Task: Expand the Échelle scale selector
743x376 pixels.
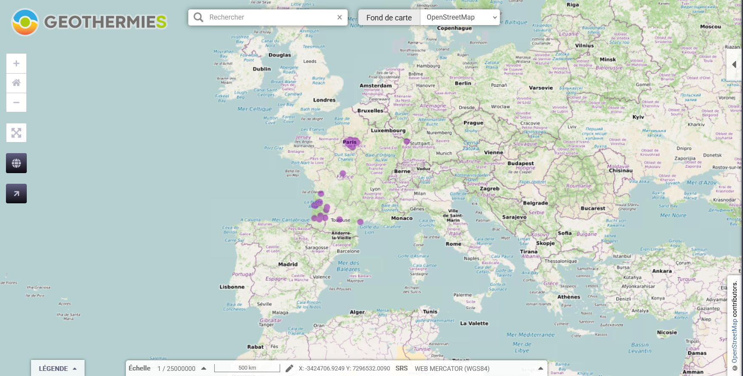Action: [204, 368]
